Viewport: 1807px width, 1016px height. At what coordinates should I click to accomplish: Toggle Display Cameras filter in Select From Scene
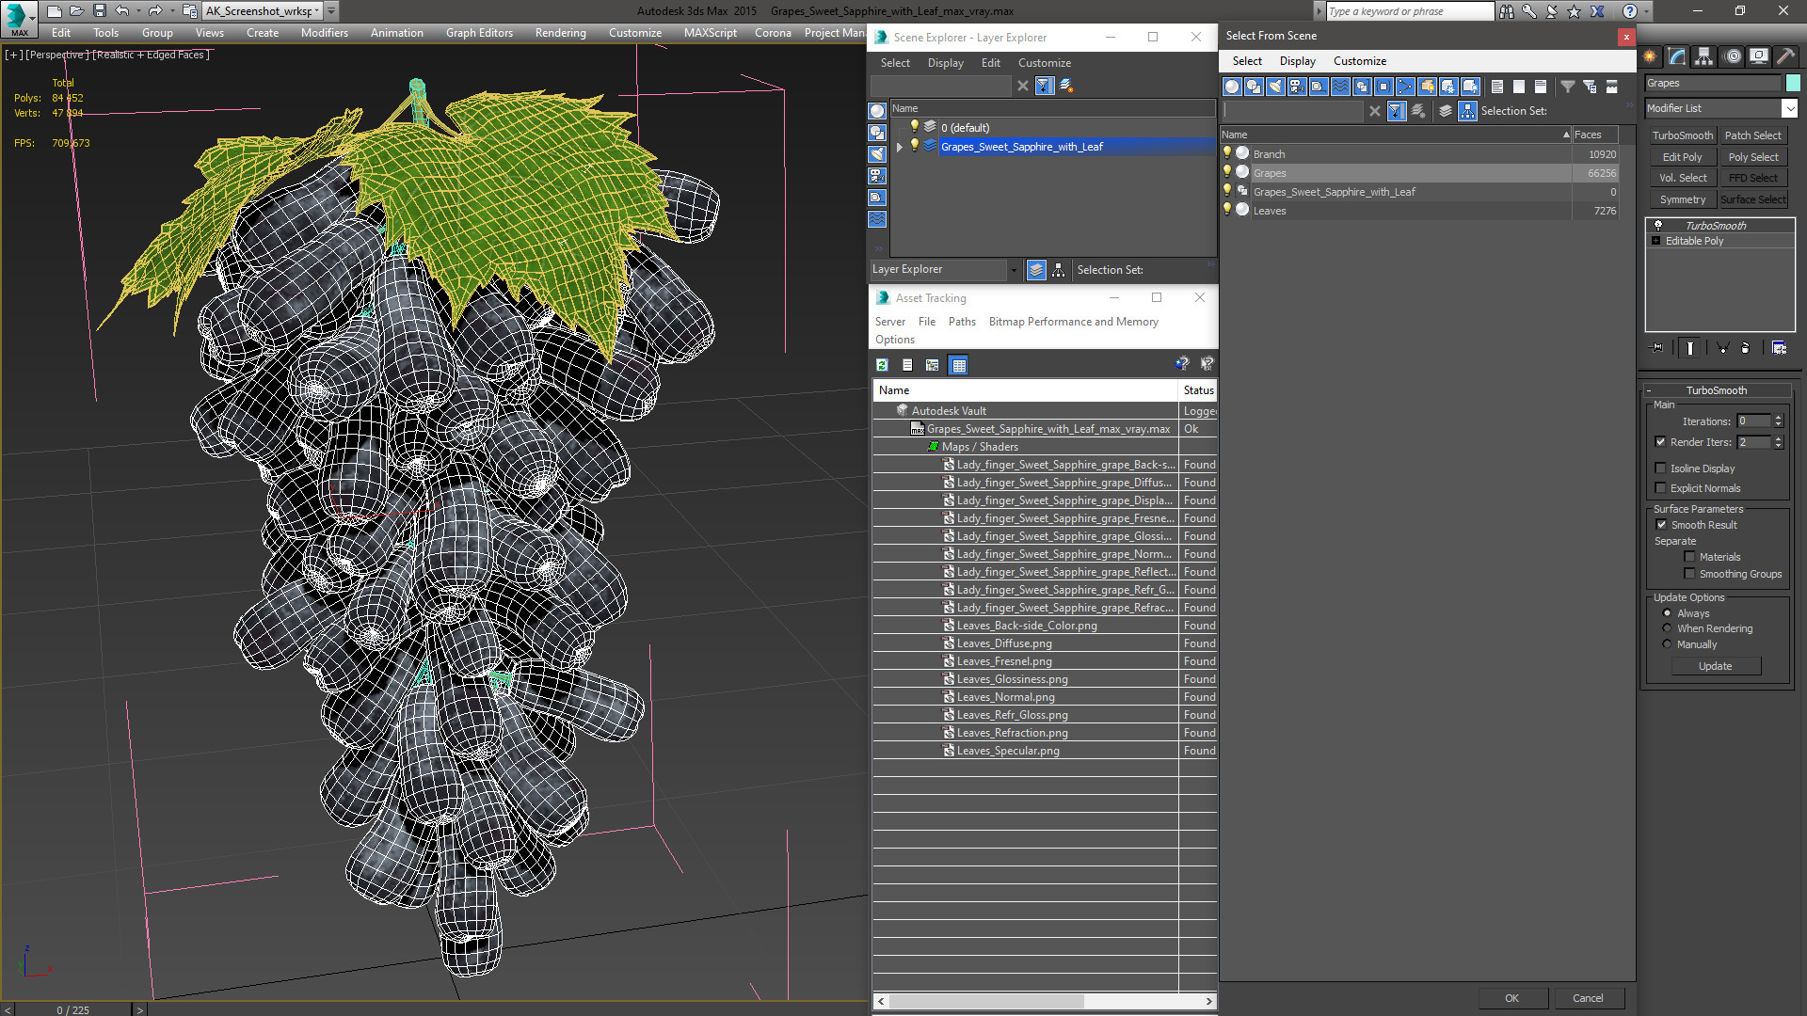[1297, 87]
